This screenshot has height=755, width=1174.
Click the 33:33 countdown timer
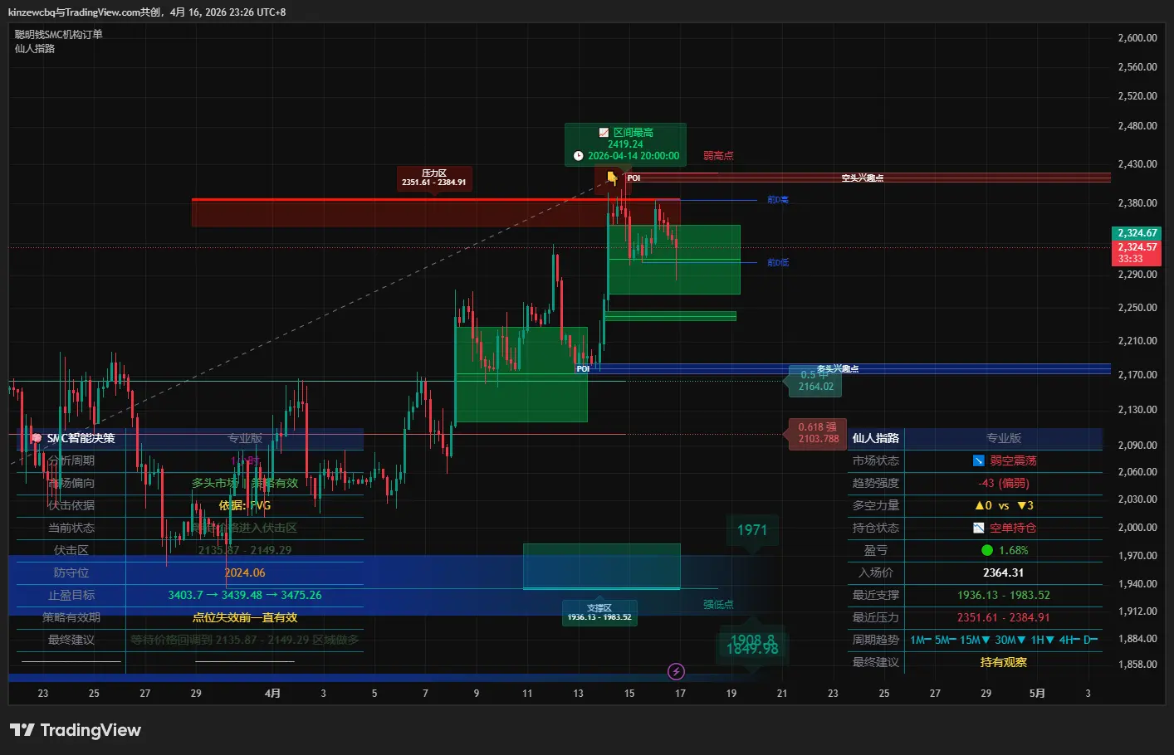1131,259
